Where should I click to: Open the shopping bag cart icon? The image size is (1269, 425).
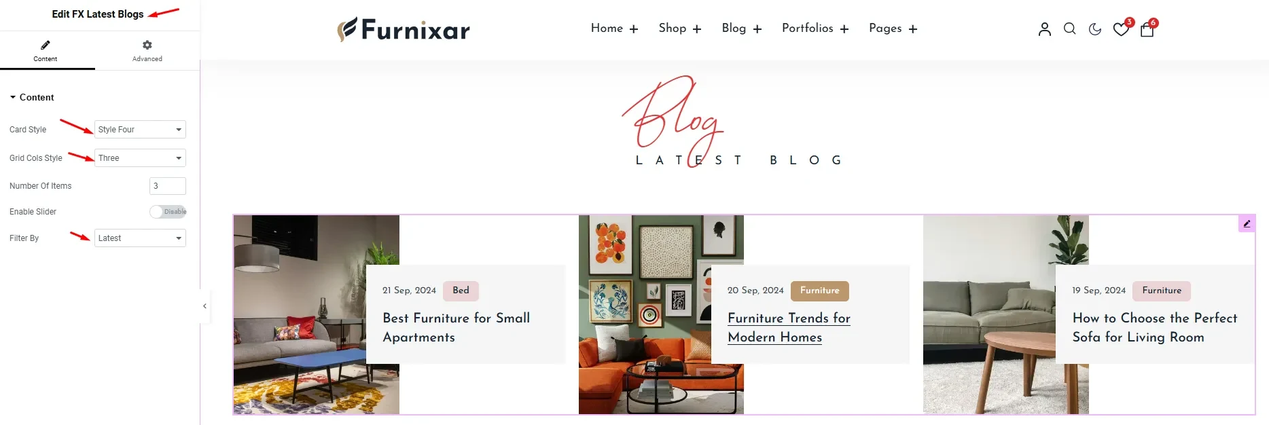(1147, 29)
